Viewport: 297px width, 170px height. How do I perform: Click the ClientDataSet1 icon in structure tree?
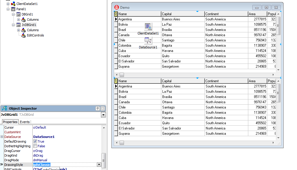[13, 4]
